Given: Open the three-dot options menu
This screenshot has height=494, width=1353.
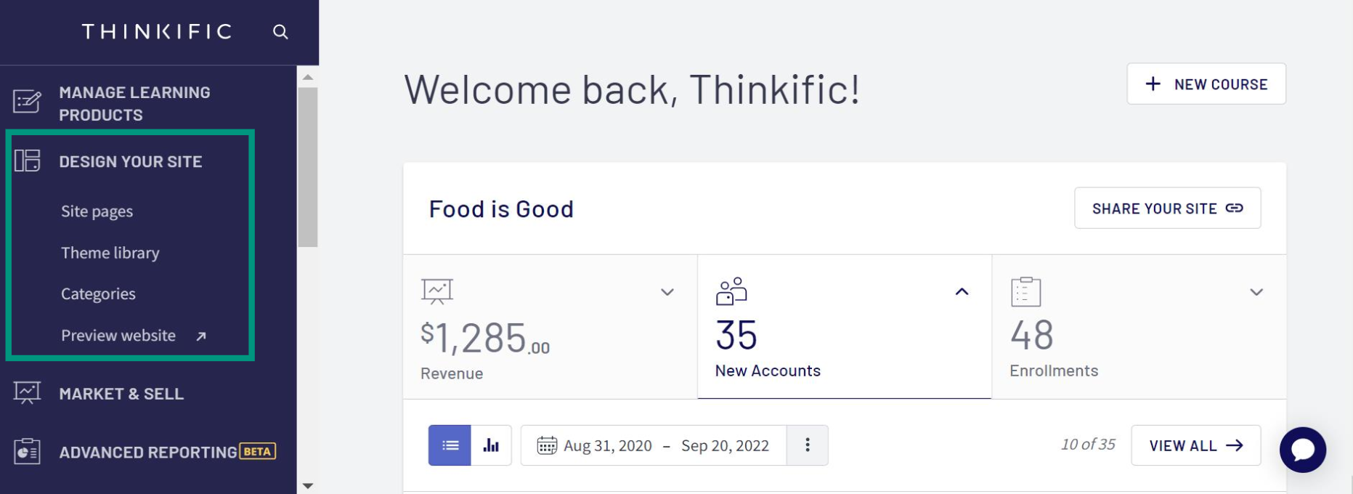Looking at the screenshot, I should click(x=807, y=445).
